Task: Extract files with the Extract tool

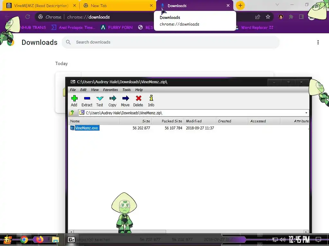Action: (87, 101)
